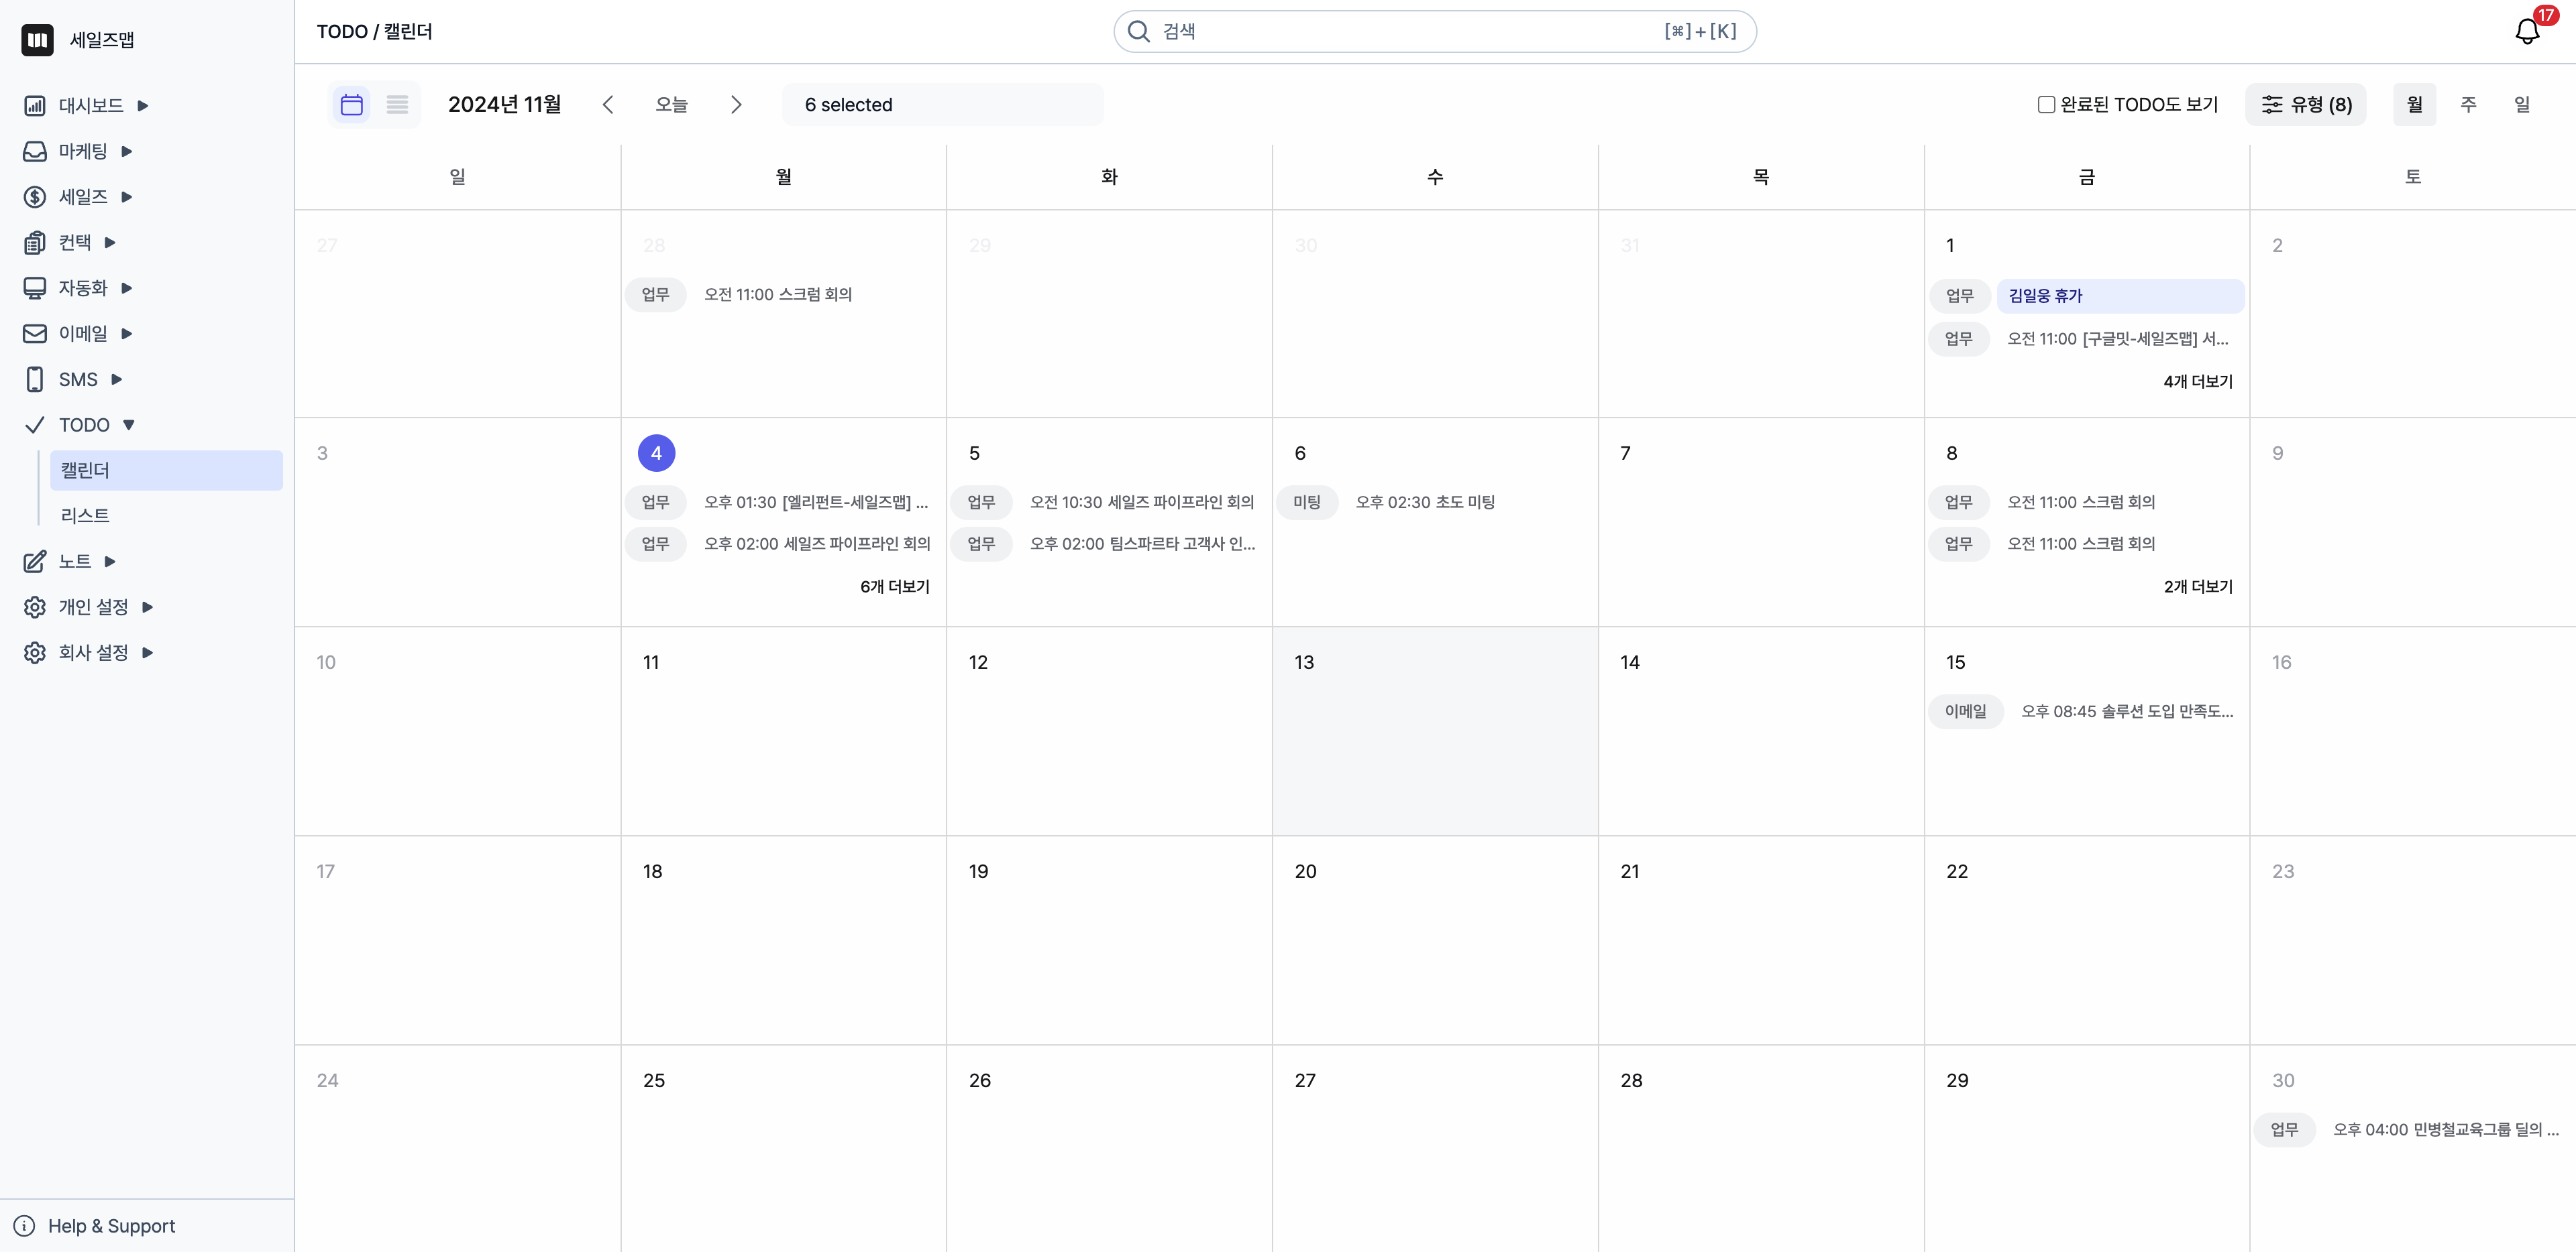
Task: Expand the 마케팅 menu arrow
Action: coord(127,151)
